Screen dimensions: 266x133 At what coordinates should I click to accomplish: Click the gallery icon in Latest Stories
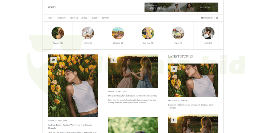pyautogui.click(x=174, y=69)
